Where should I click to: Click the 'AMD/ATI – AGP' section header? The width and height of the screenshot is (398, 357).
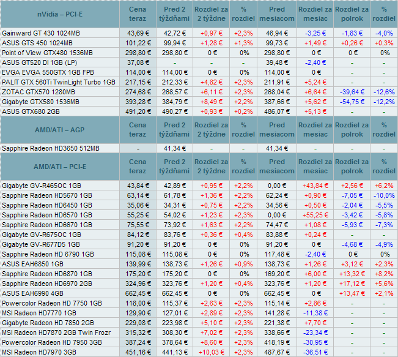point(60,130)
